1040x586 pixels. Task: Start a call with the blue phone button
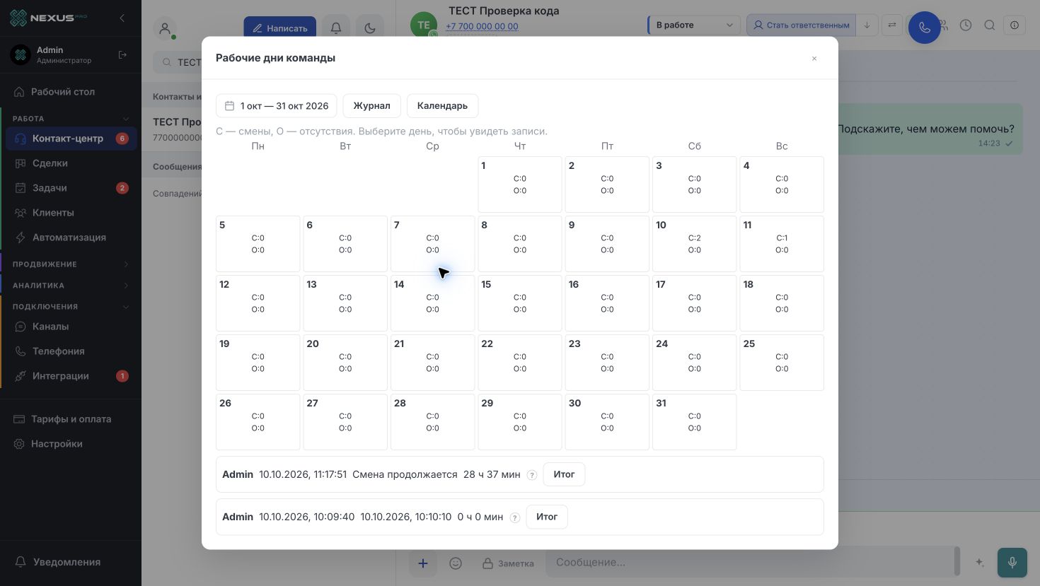click(x=924, y=28)
